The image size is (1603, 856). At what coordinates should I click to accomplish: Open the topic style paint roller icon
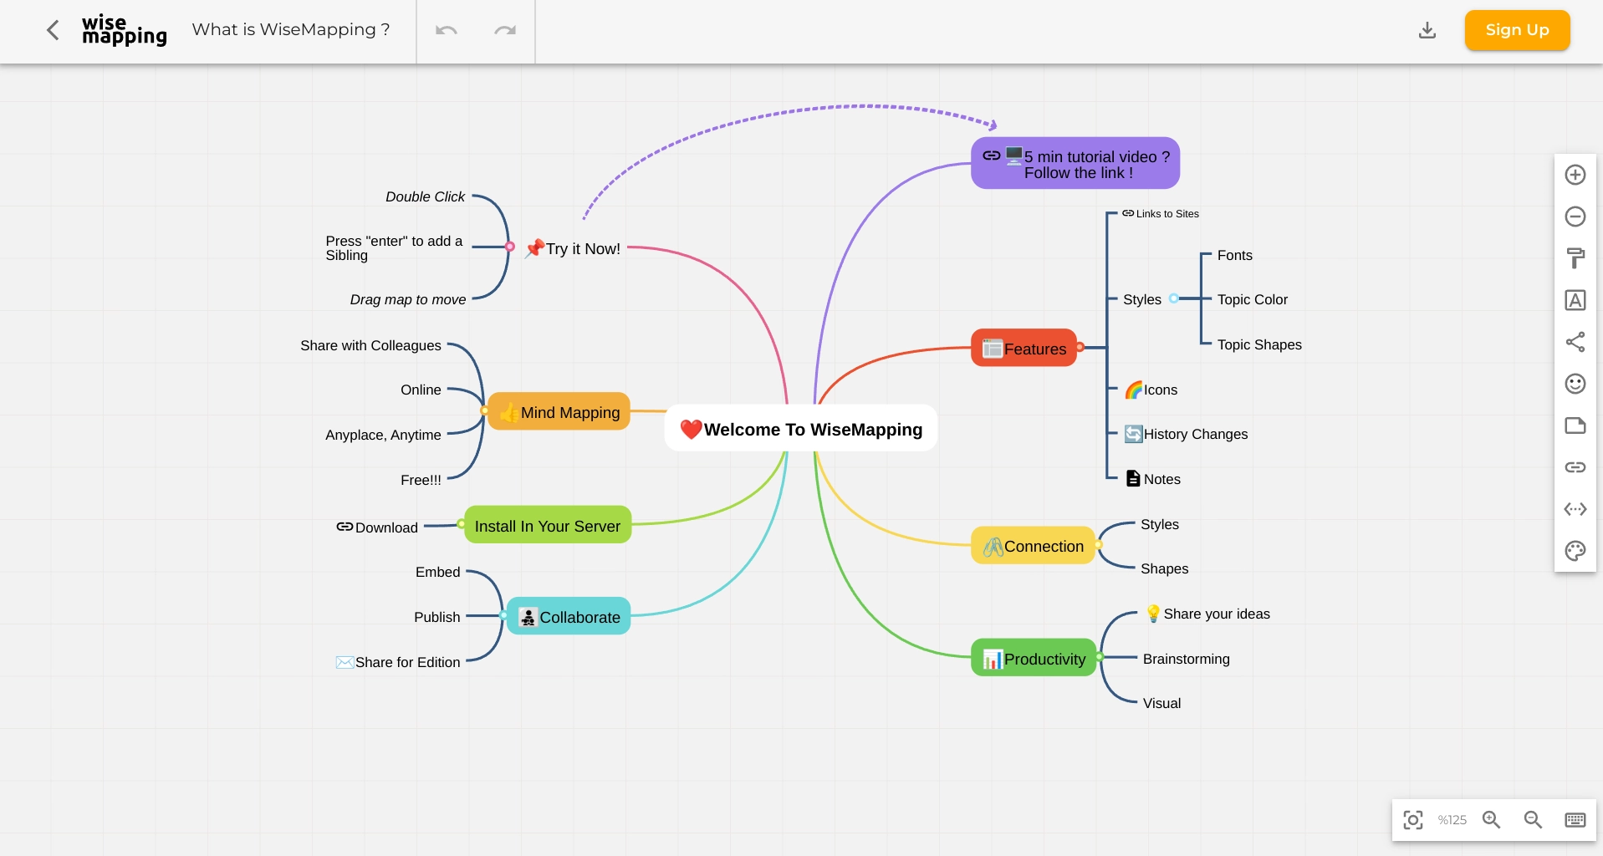tap(1575, 258)
